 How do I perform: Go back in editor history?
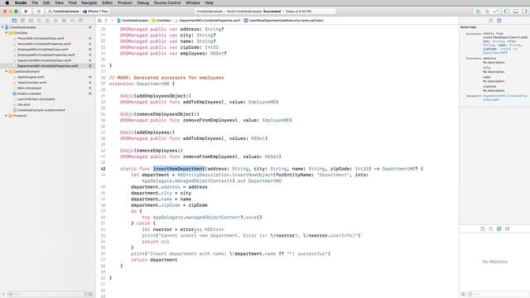[x=106, y=21]
